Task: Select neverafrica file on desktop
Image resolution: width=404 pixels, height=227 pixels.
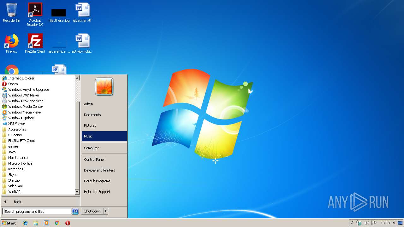Action: tap(59, 46)
